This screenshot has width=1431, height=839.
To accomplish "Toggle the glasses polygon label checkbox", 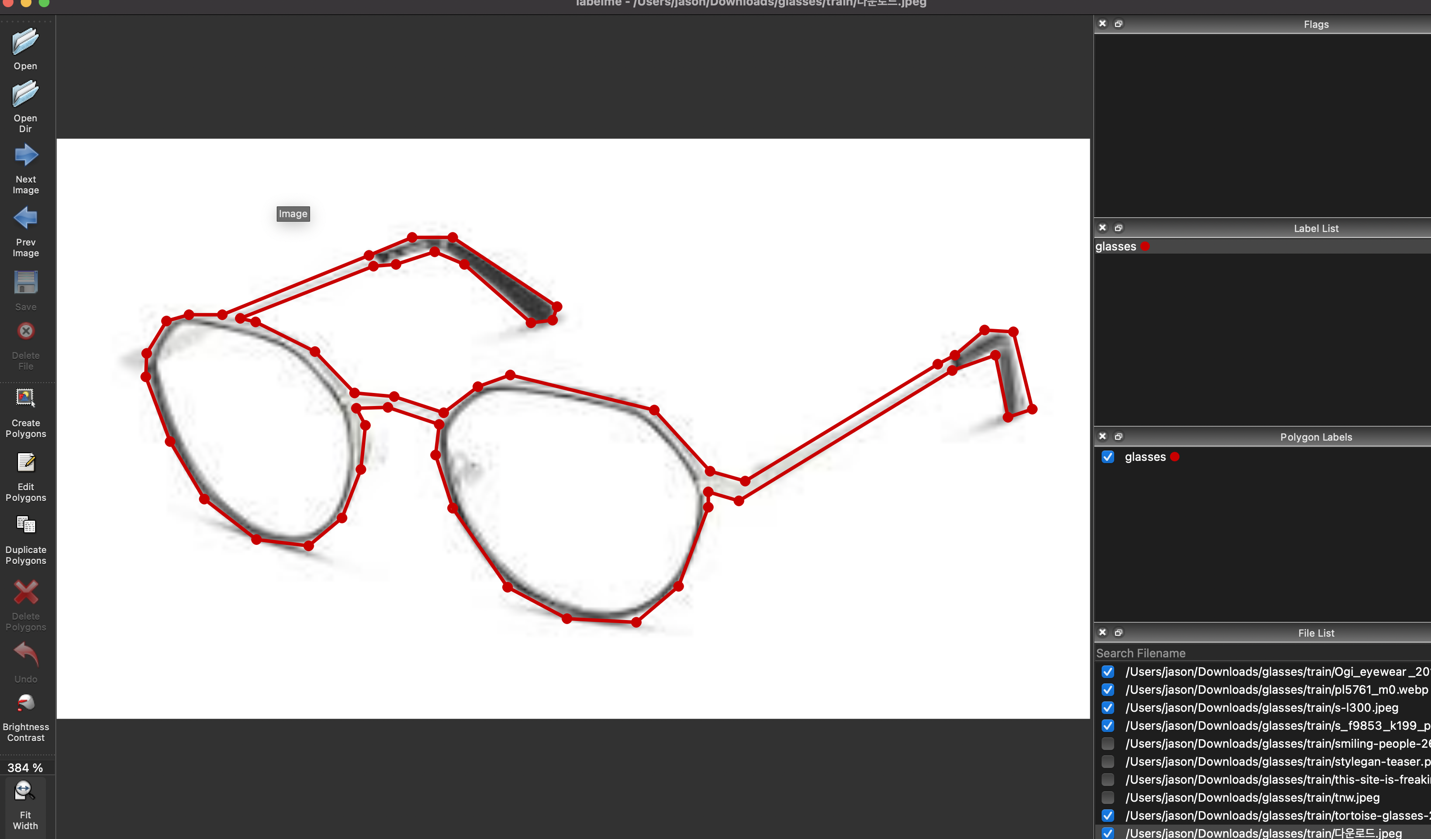I will click(x=1108, y=457).
